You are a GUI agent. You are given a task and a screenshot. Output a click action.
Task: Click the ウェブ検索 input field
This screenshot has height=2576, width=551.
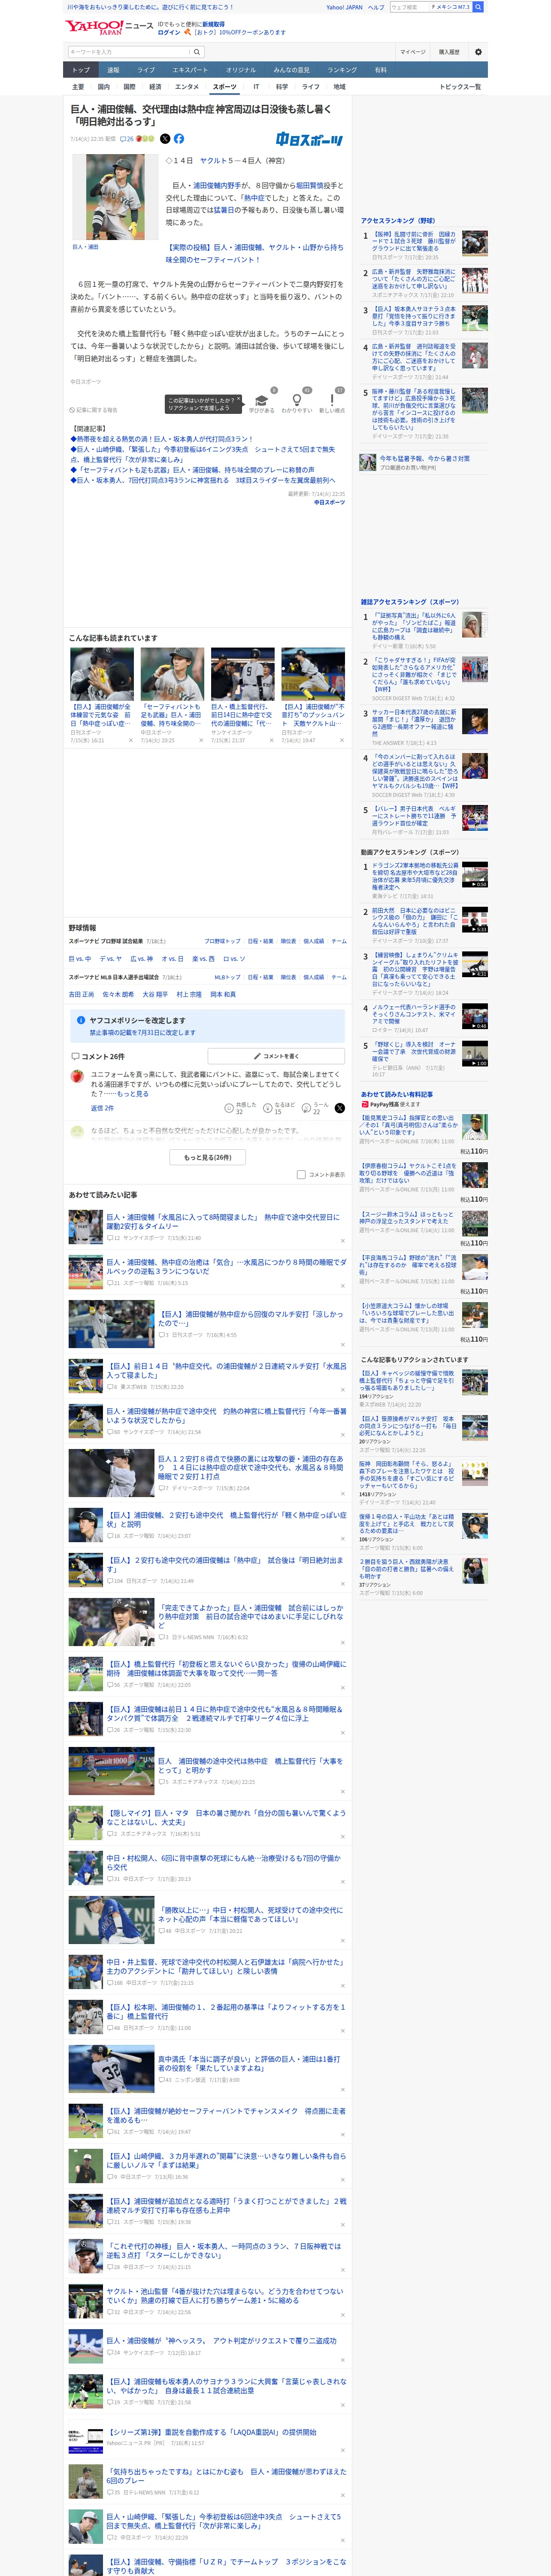(x=409, y=7)
